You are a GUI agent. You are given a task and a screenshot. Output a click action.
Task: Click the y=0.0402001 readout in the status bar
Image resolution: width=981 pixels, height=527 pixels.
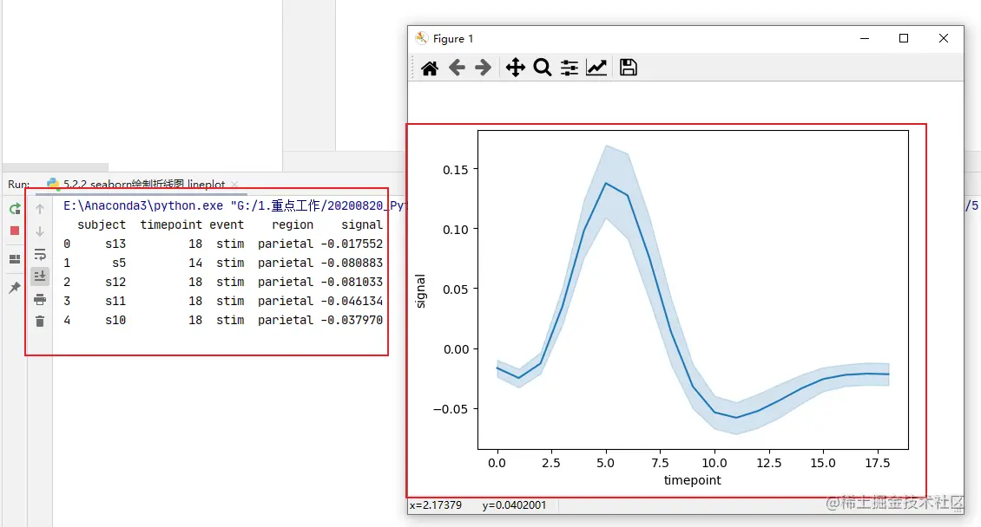click(x=514, y=505)
